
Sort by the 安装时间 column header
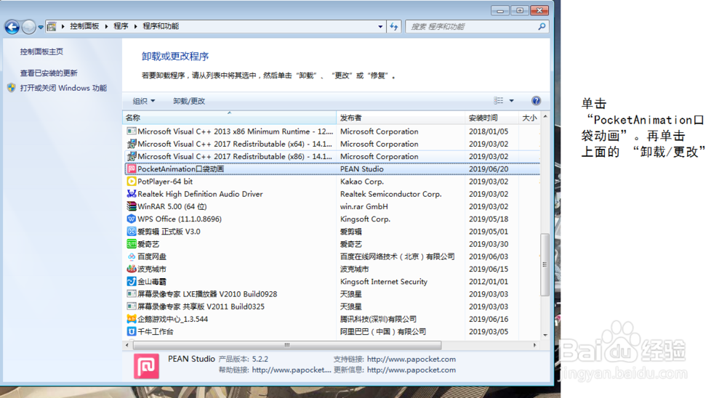[x=491, y=118]
